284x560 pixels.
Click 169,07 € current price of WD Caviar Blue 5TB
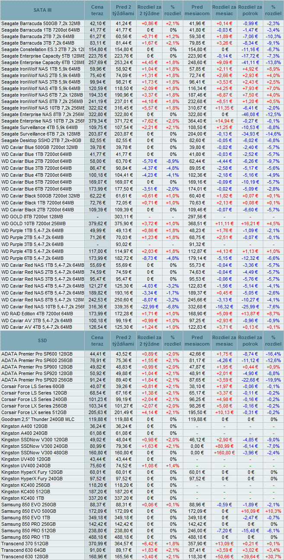point(98,182)
